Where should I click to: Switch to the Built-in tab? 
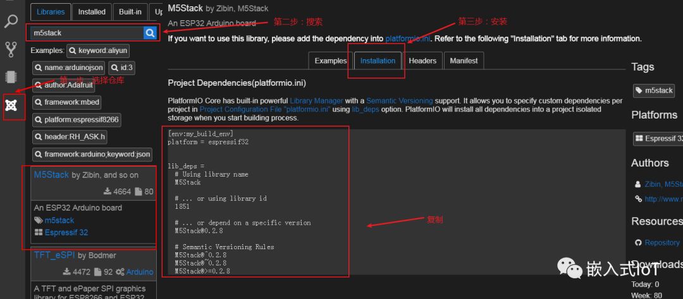130,11
